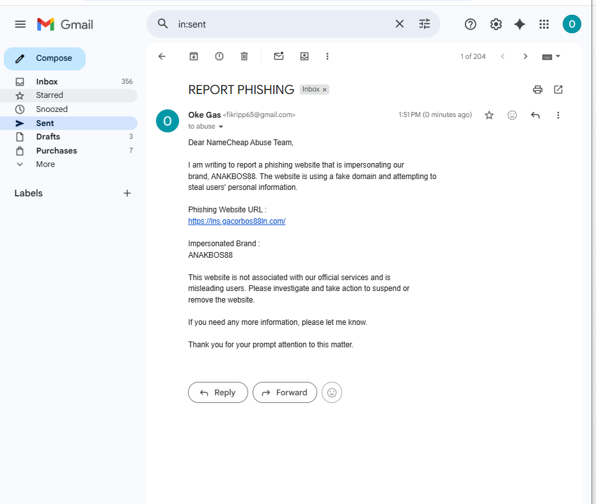Open Settings gear icon
Viewport: 596px width, 504px height.
click(496, 24)
